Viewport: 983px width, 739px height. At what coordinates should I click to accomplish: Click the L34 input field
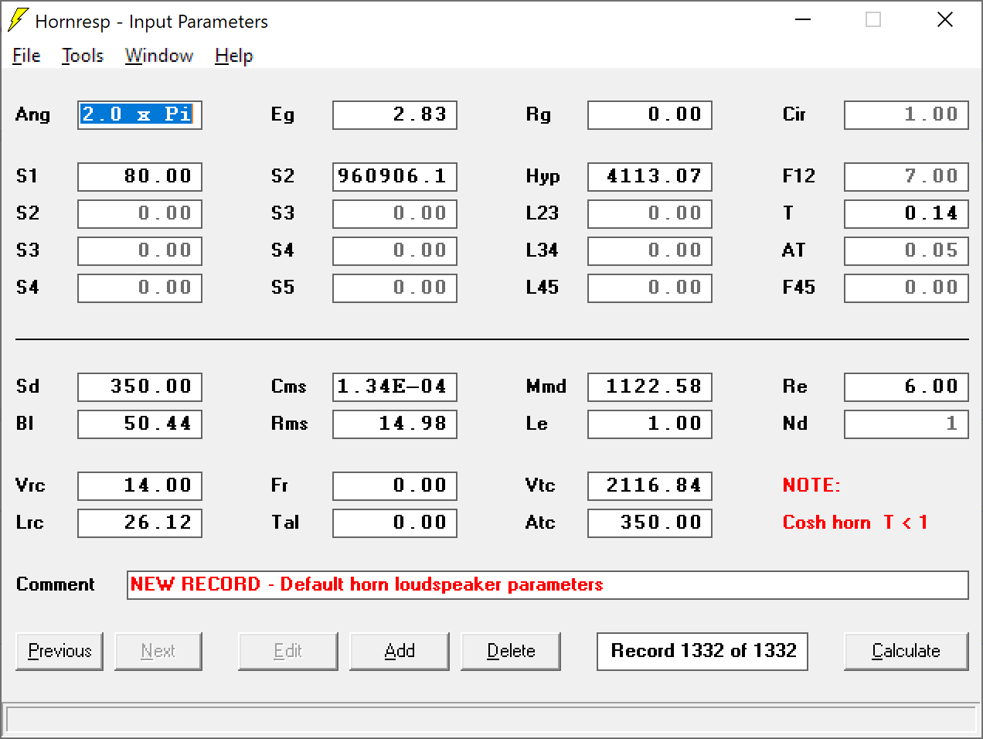[x=650, y=251]
